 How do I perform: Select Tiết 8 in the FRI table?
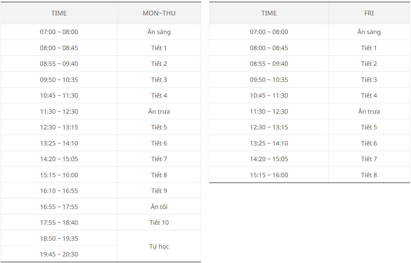[369, 175]
